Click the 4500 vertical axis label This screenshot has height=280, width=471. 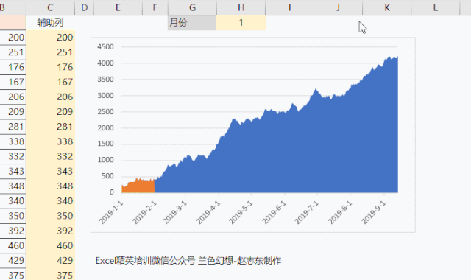pyautogui.click(x=105, y=47)
